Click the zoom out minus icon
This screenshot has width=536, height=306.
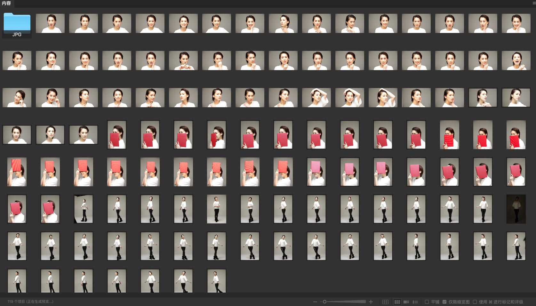tap(315, 302)
